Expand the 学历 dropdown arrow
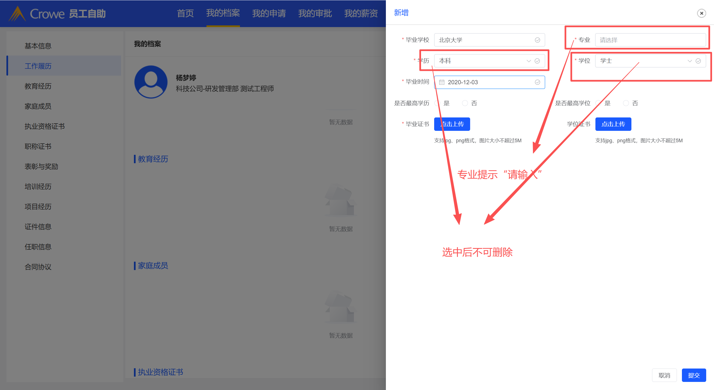Viewport: 714px width, 390px height. (x=528, y=61)
